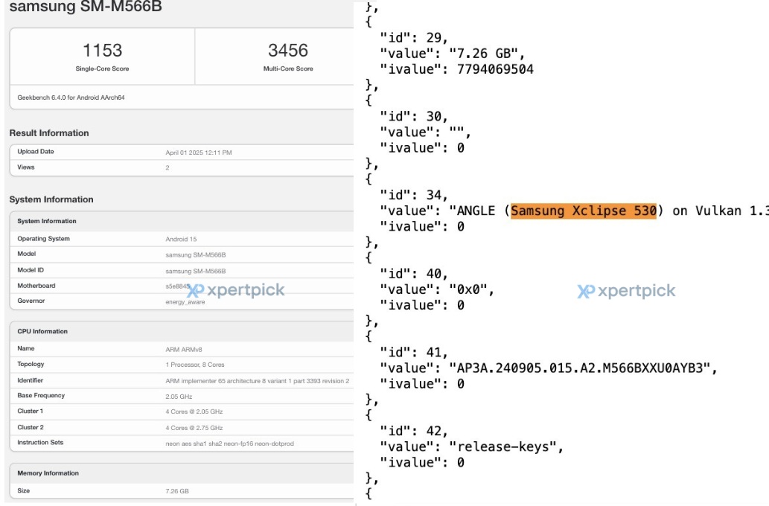This screenshot has height=506, width=769.
Task: Click the 'Operating System' row label
Action: tap(44, 239)
